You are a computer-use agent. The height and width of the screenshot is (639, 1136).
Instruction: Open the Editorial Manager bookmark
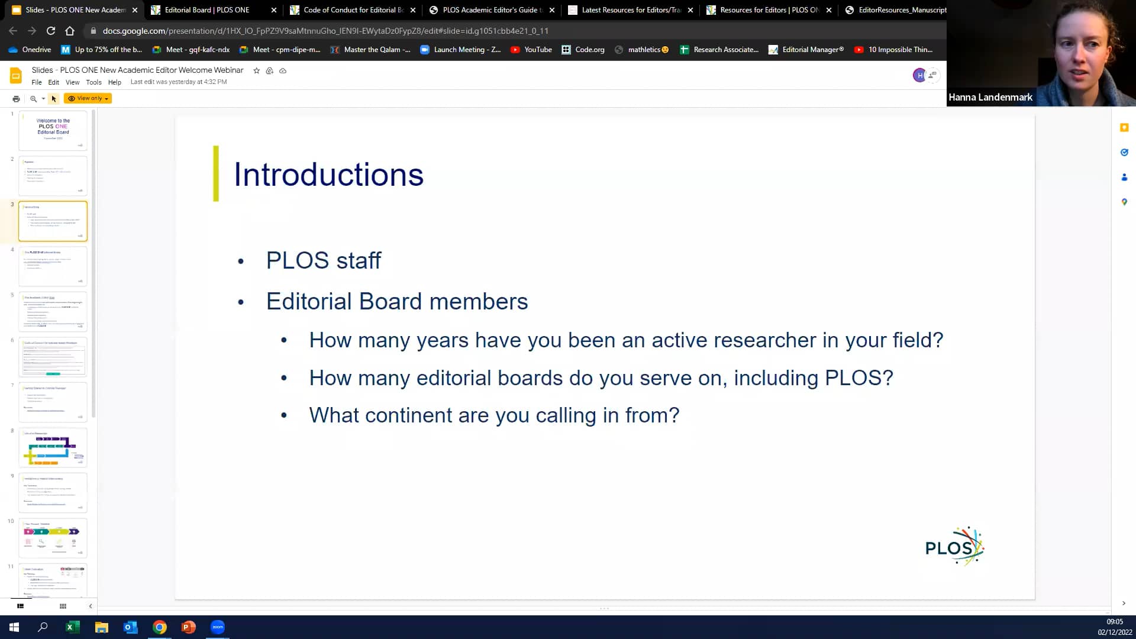(806, 50)
